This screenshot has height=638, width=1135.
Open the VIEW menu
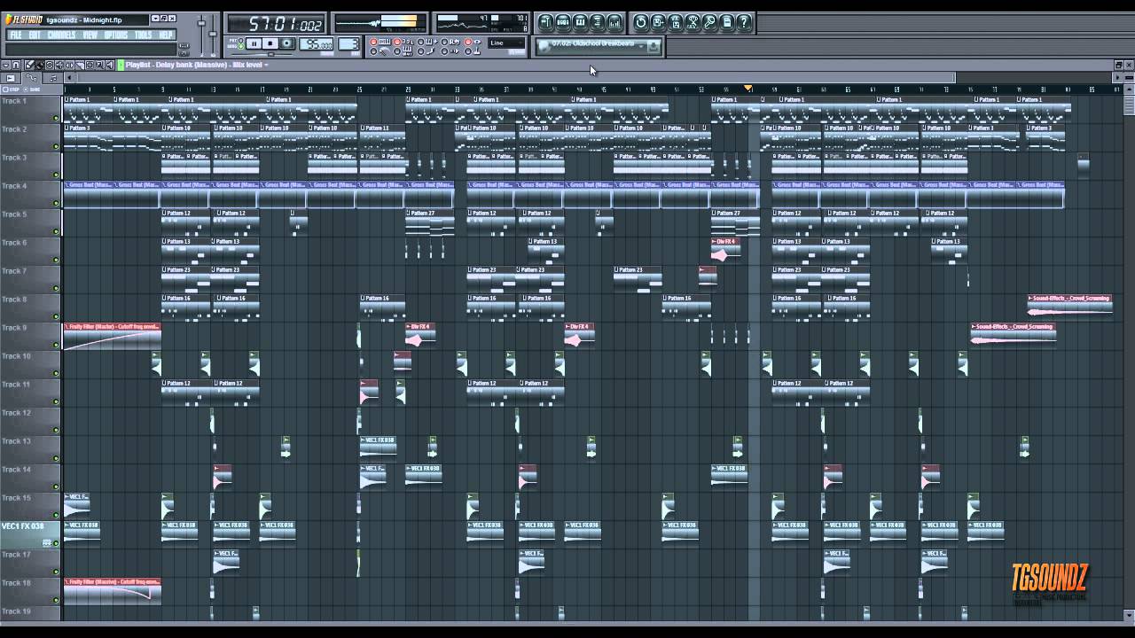pyautogui.click(x=90, y=35)
